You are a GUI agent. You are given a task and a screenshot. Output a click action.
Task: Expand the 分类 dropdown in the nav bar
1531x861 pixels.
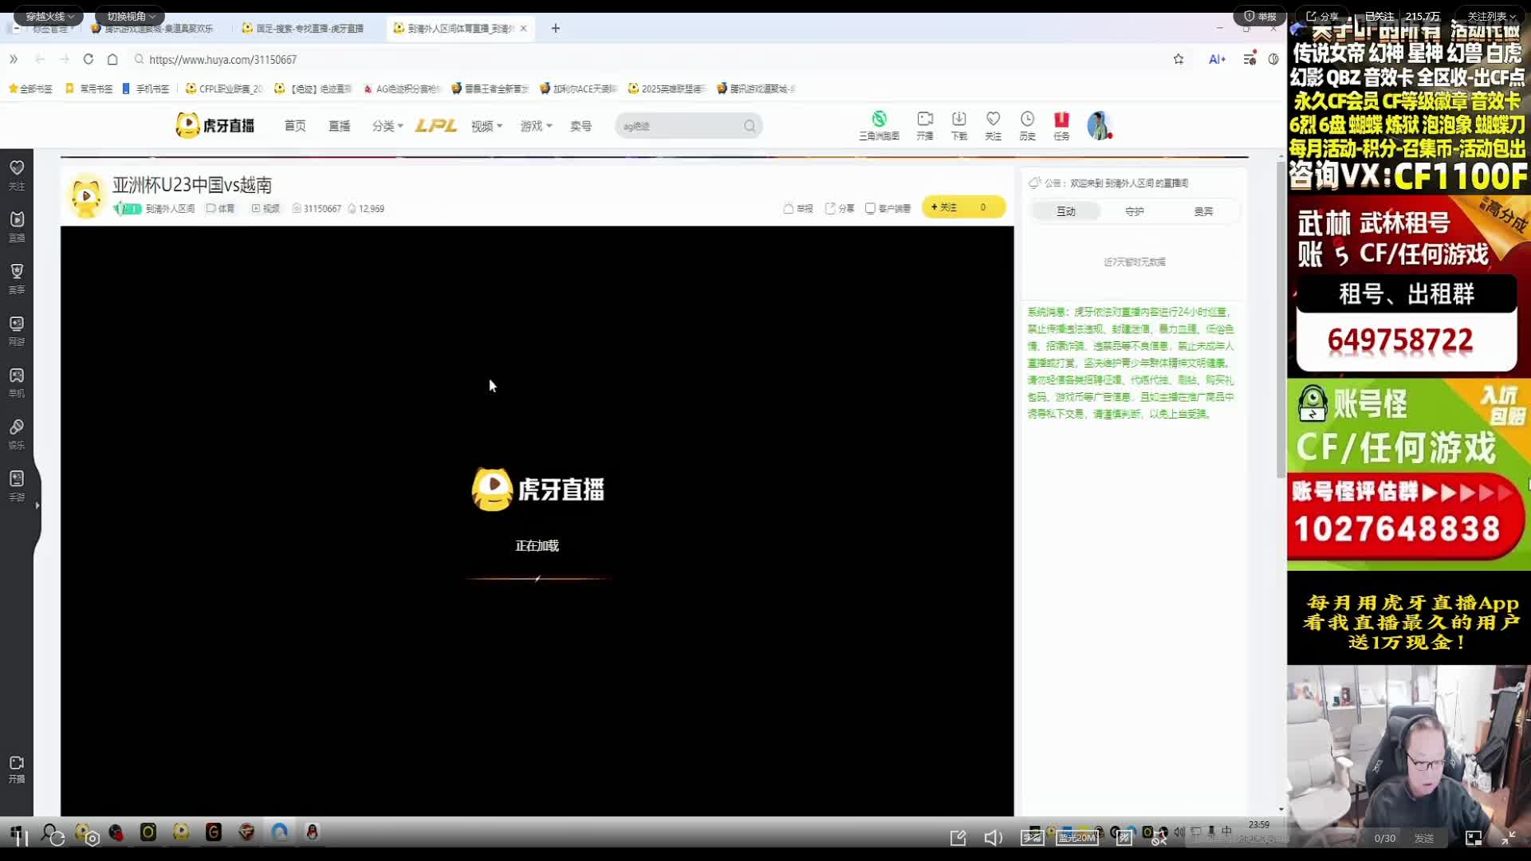pos(388,126)
